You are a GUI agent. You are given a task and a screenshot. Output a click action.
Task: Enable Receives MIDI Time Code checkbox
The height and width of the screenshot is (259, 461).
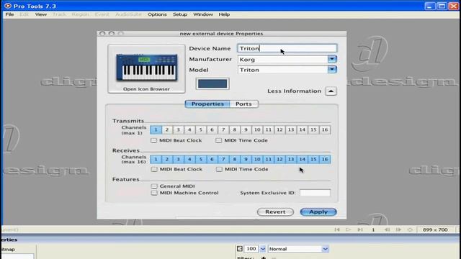click(219, 169)
